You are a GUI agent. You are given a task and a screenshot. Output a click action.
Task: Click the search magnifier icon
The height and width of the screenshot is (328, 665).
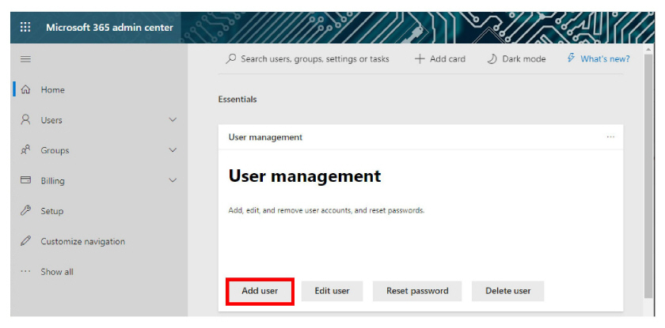tap(230, 58)
